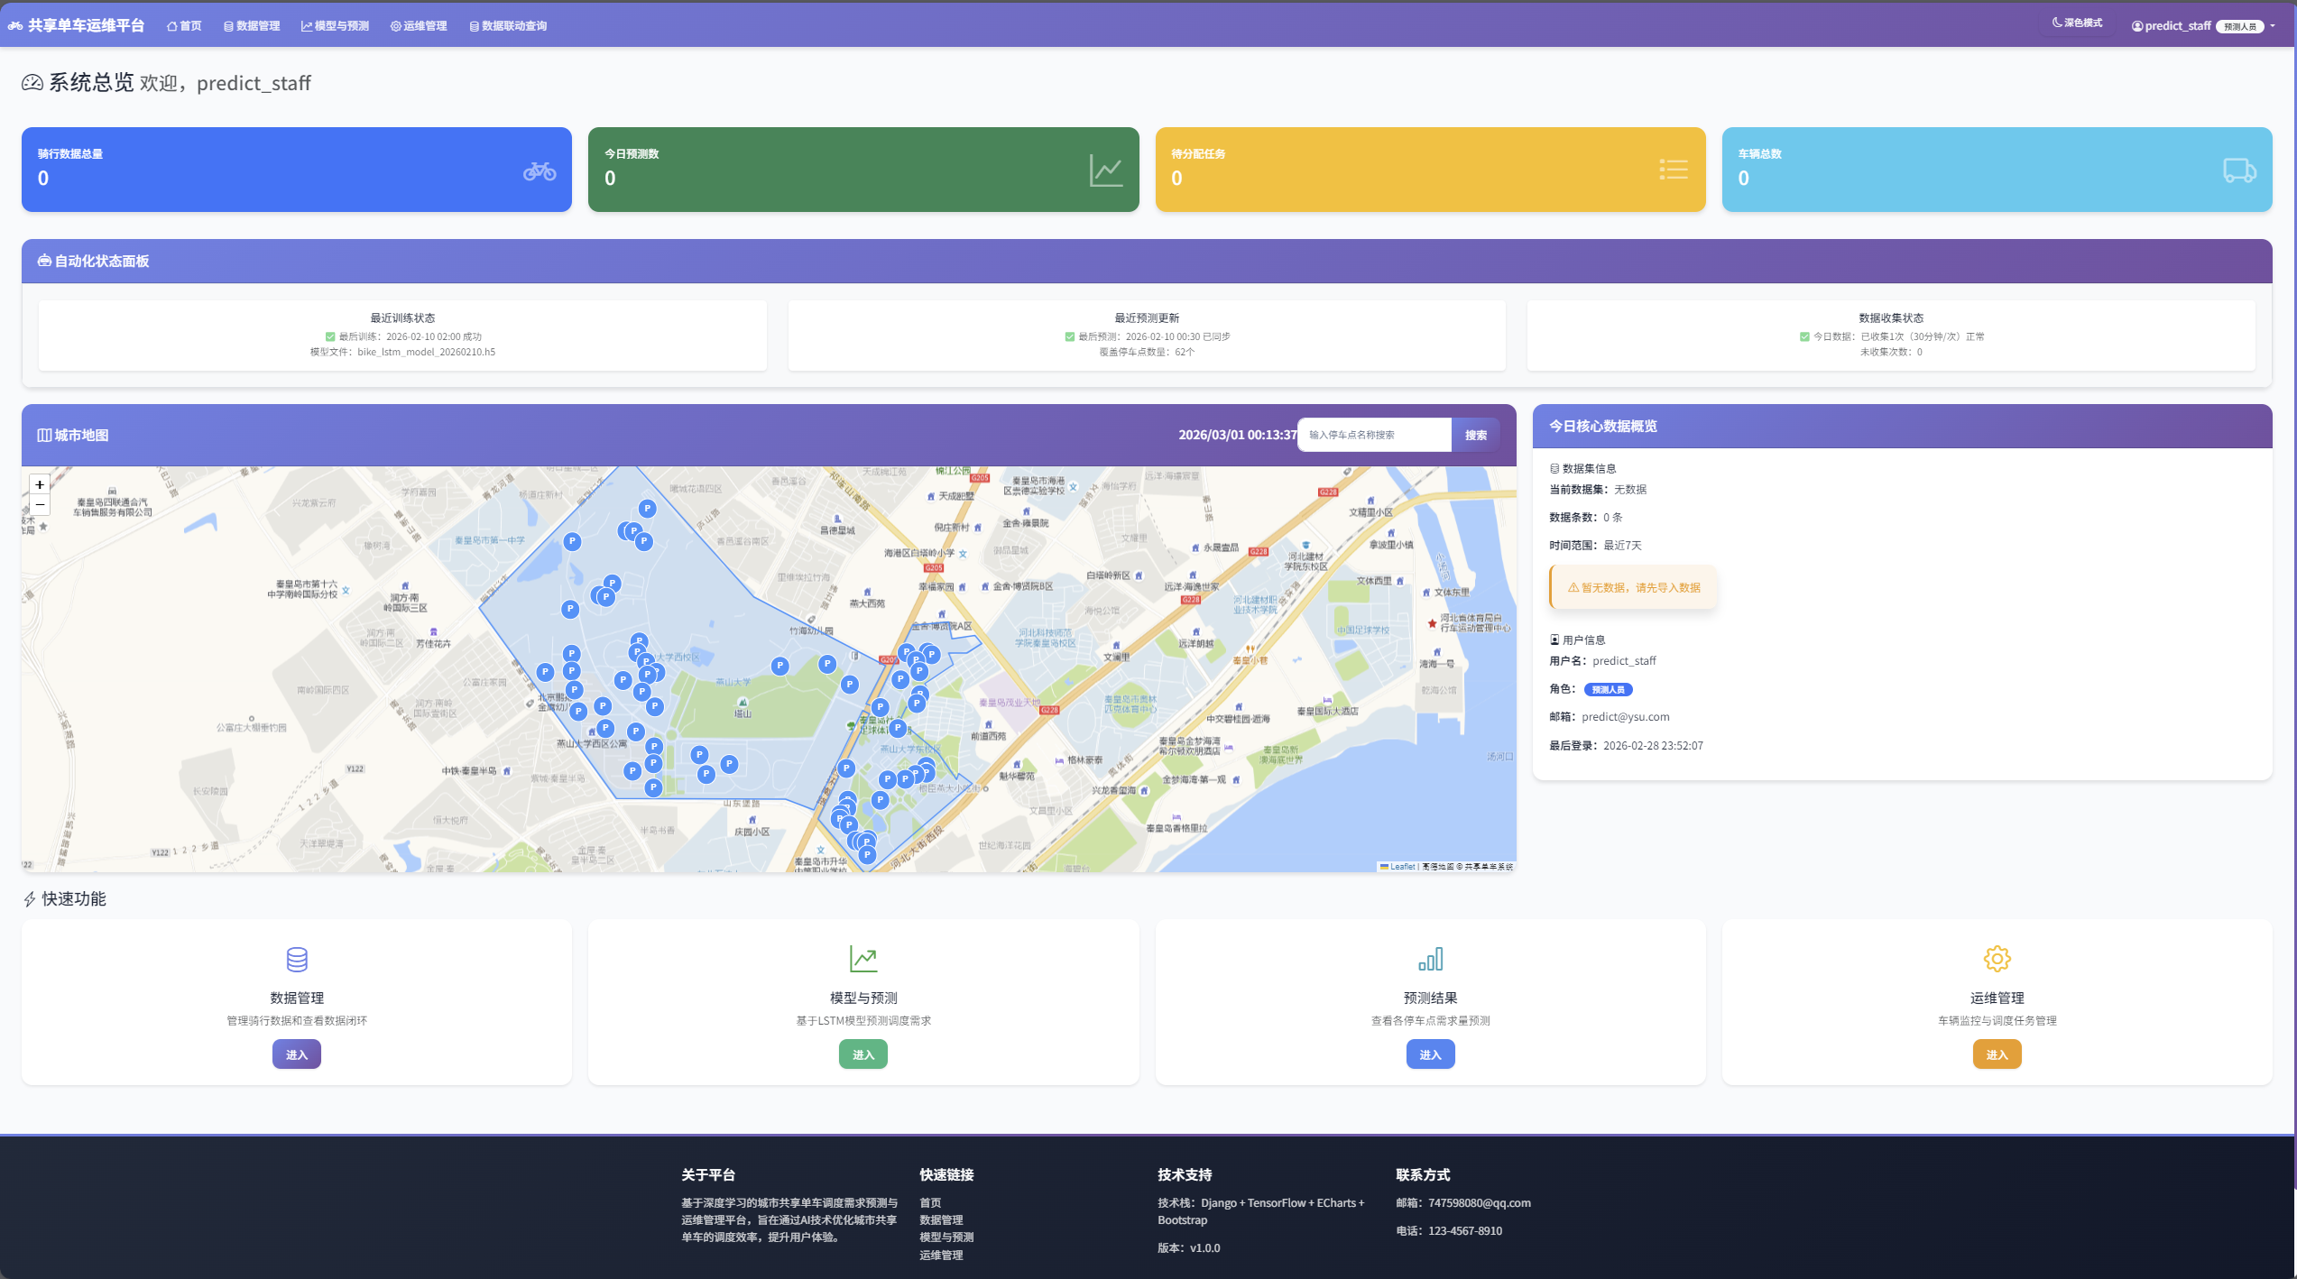Screen dimensions: 2297x1279
Task: Click the green check beside 今日数据 collection status
Action: coord(1804,337)
